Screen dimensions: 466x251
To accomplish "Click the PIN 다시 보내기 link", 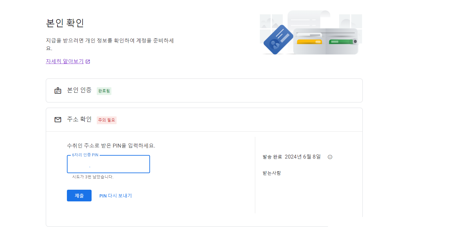I will (x=115, y=195).
